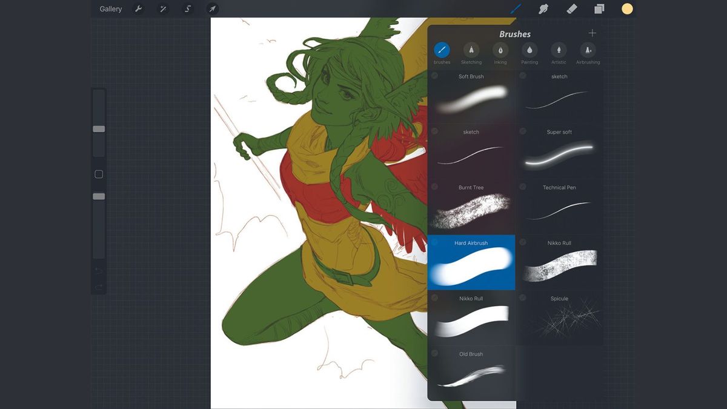
Task: Open the Adjustments menu
Action: tap(162, 8)
